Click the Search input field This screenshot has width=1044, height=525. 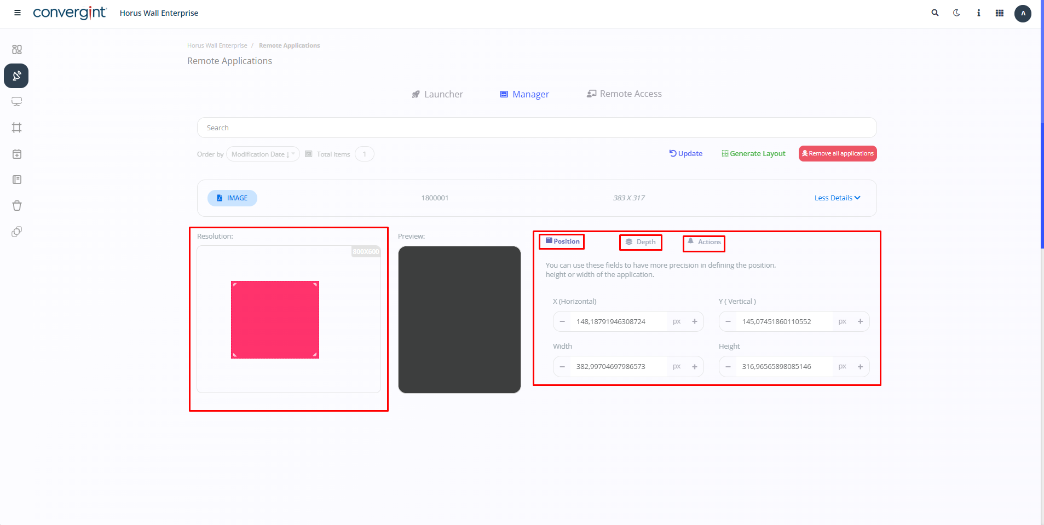537,128
